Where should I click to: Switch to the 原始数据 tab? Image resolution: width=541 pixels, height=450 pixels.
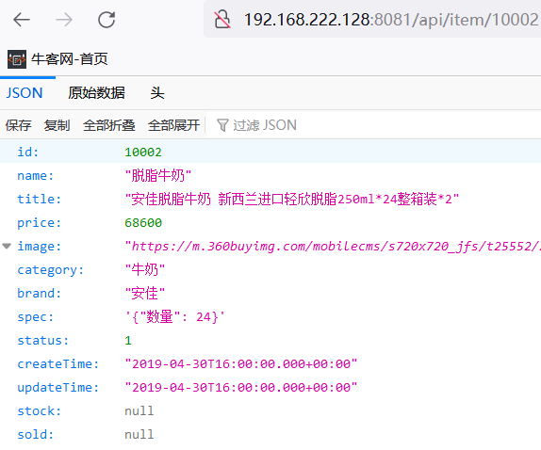pyautogui.click(x=96, y=93)
